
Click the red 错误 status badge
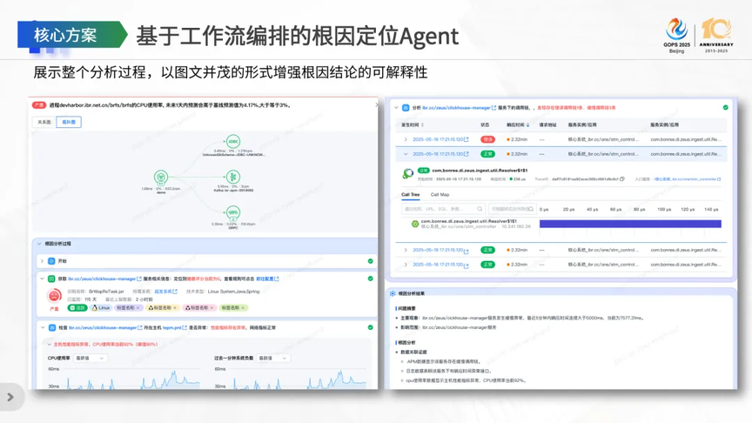(487, 139)
